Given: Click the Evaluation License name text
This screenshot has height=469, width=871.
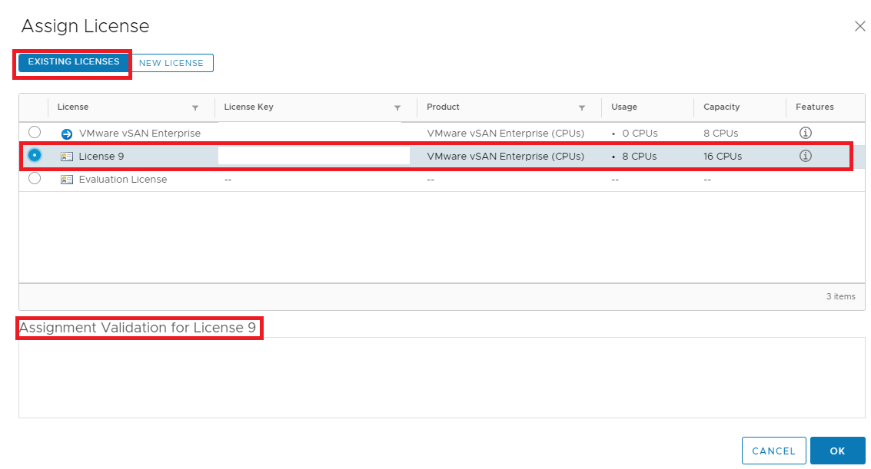Looking at the screenshot, I should pyautogui.click(x=123, y=180).
